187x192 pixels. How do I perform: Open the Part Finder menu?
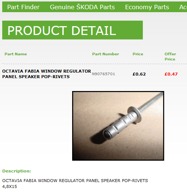coord(23,7)
